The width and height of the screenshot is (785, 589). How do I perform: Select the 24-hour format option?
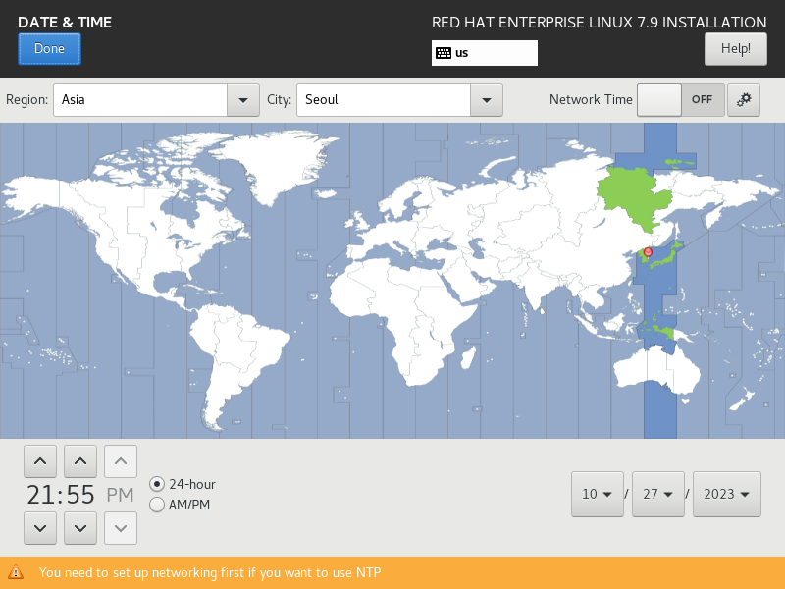point(183,484)
